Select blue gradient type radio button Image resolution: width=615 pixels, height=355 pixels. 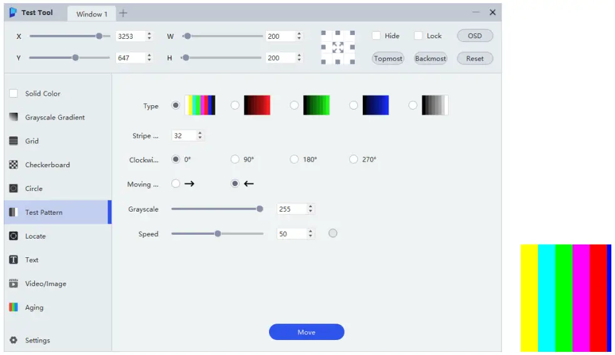pyautogui.click(x=353, y=105)
